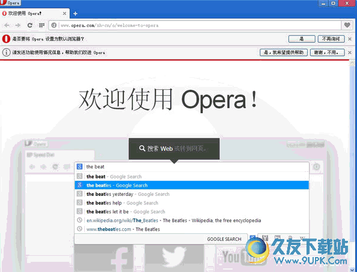Select 'the beatles help' suggestion
The image size is (357, 272).
(x=192, y=203)
